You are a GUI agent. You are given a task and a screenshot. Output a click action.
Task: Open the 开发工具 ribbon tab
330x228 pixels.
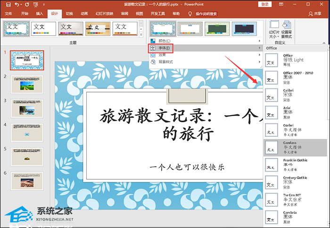157,14
